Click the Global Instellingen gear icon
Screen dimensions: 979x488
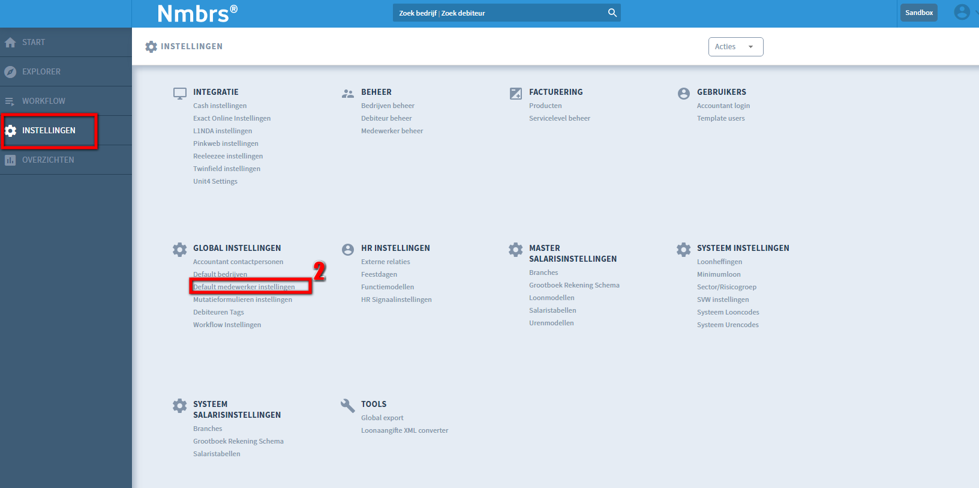(180, 250)
